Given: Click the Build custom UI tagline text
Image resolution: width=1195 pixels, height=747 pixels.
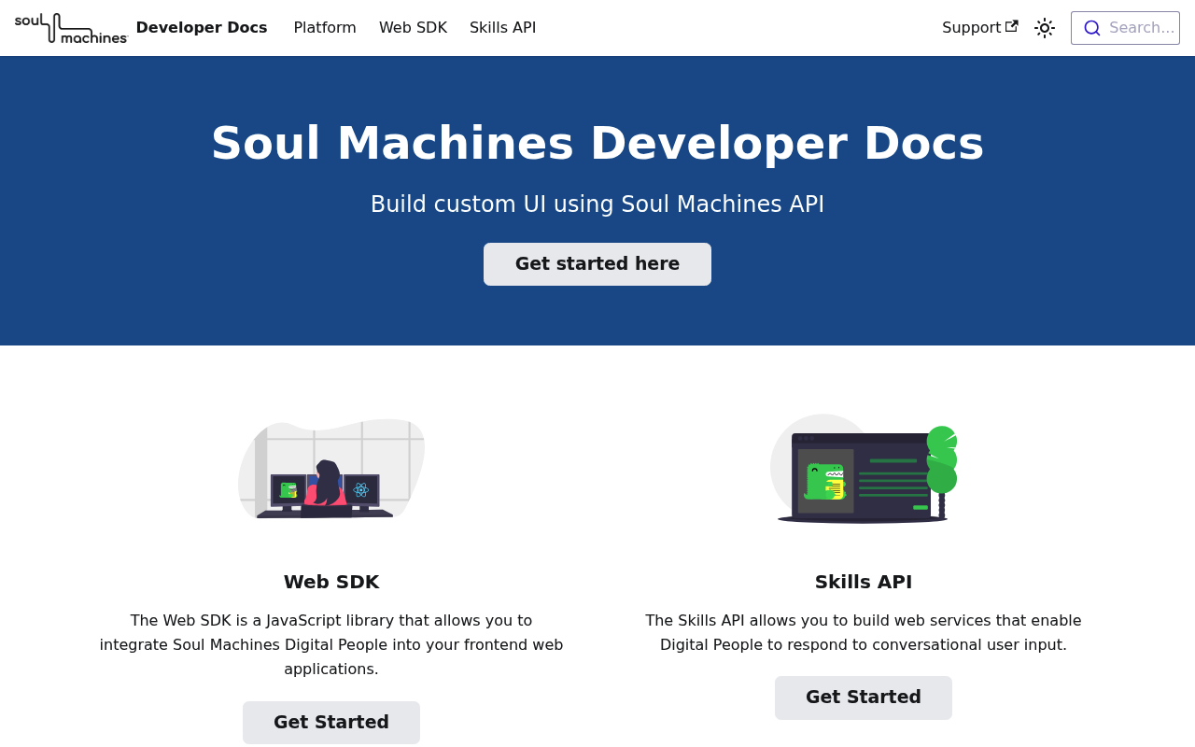Looking at the screenshot, I should point(597,204).
